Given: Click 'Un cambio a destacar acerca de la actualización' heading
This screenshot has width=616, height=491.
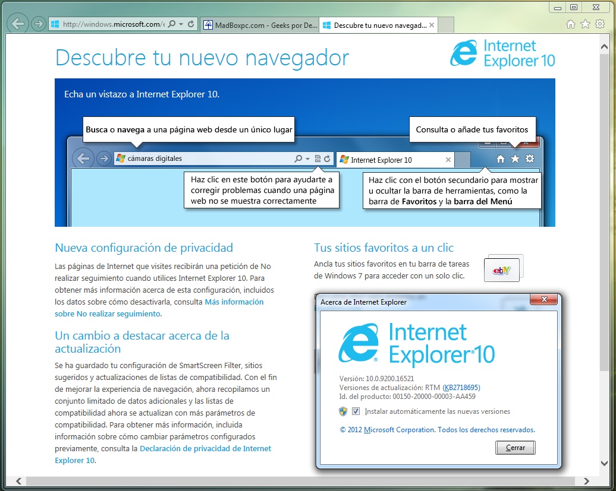Looking at the screenshot, I should pyautogui.click(x=142, y=342).
